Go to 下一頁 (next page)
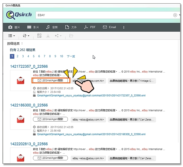 pos(71,56)
